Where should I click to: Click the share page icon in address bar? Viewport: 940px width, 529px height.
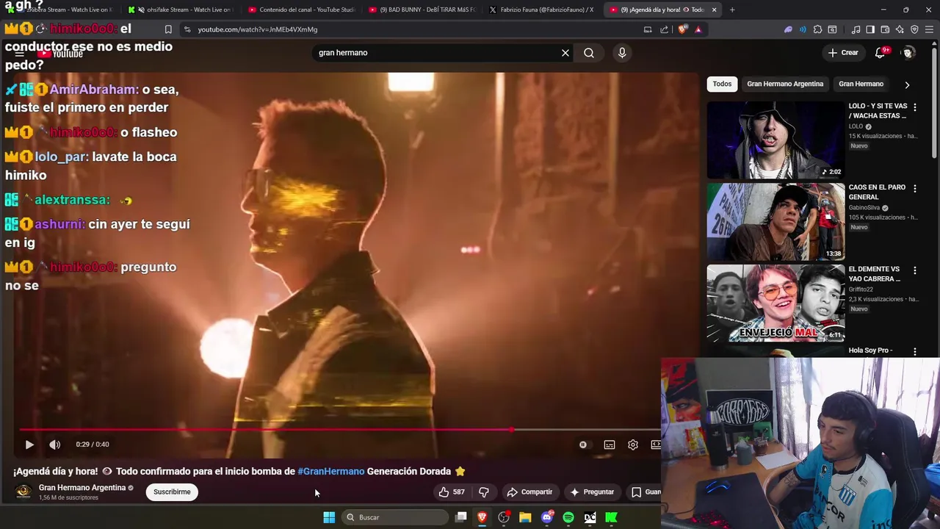(x=665, y=29)
